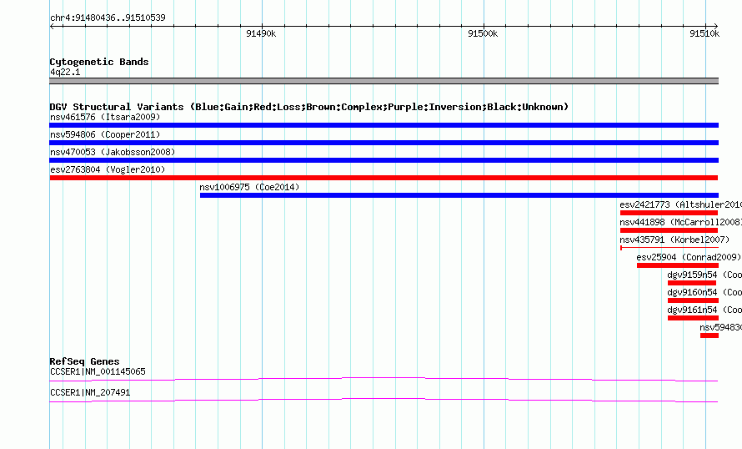Click the esv2763804 (Vogler2010) red loss bar
This screenshot has width=742, height=449.
(384, 178)
